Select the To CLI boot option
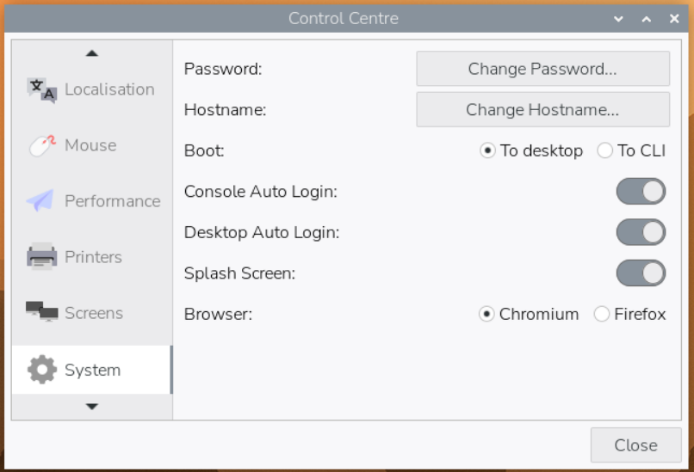 pos(604,150)
